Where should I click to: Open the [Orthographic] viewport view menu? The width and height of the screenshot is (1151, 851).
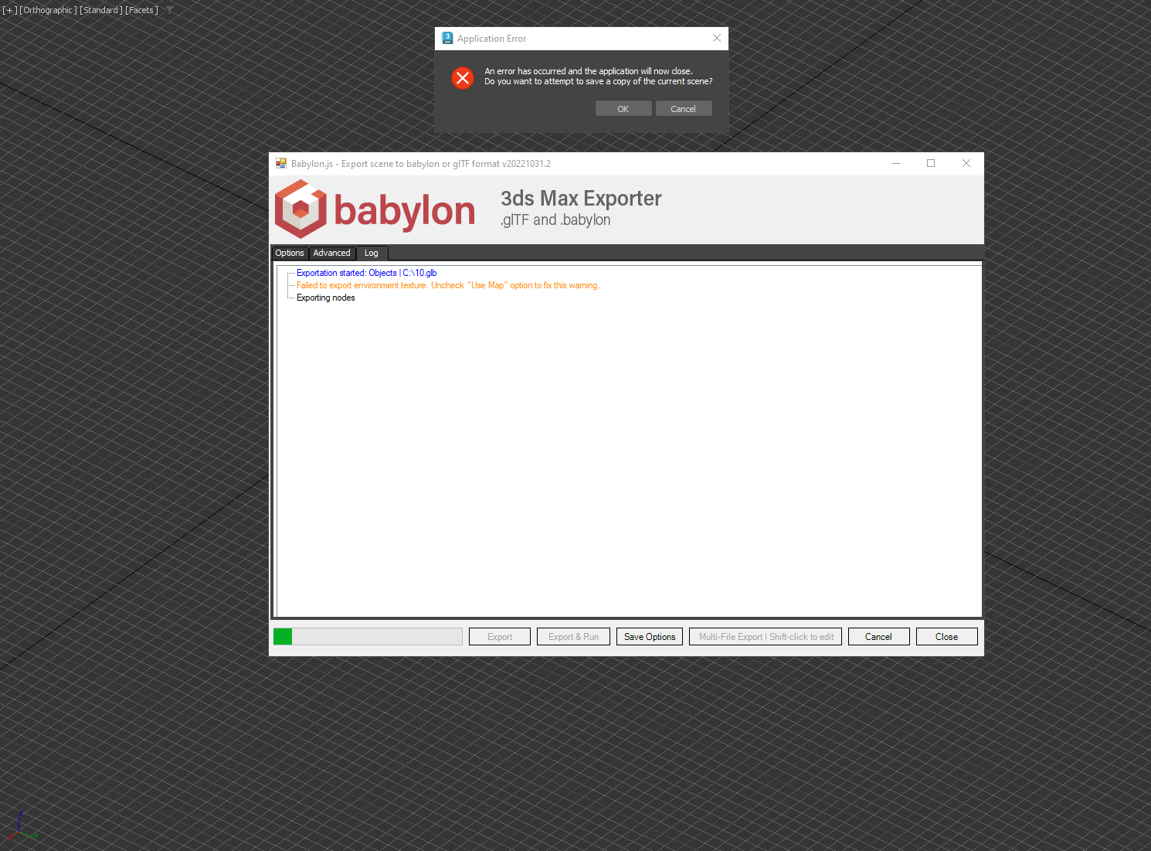[49, 10]
